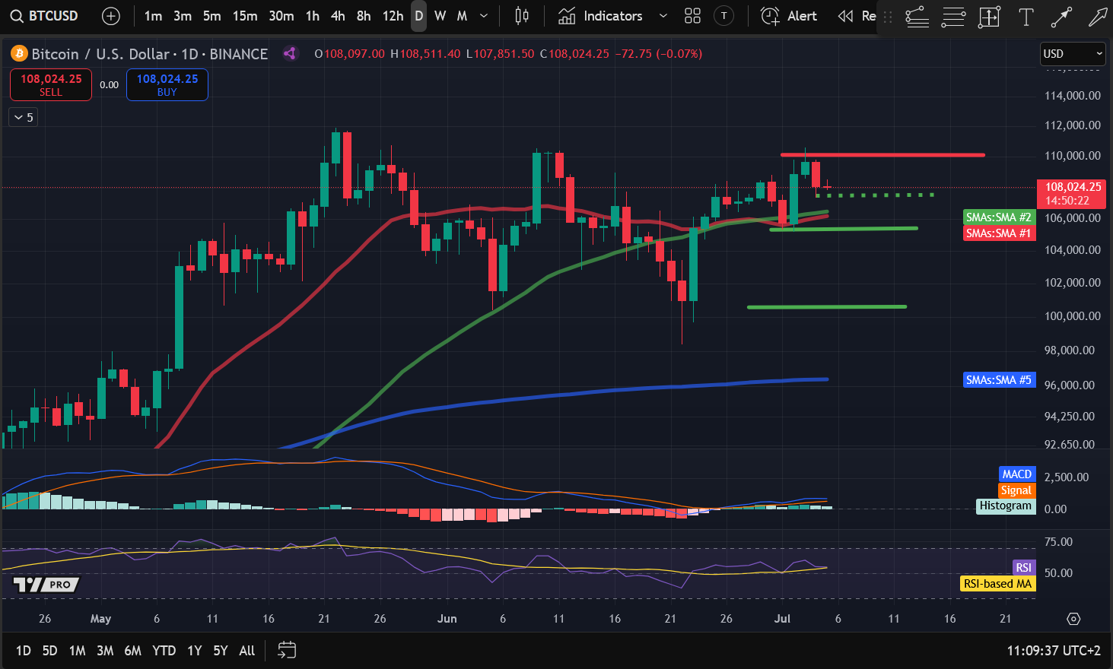Open chart settings gear icon
Screen dimensions: 1113x669
click(x=1073, y=619)
